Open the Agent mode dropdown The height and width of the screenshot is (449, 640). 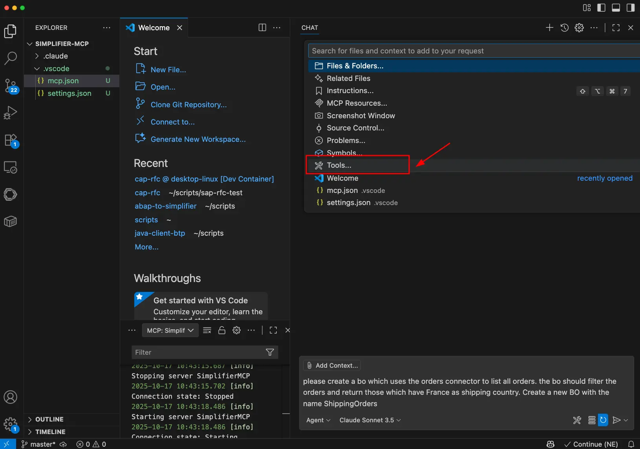click(x=318, y=420)
